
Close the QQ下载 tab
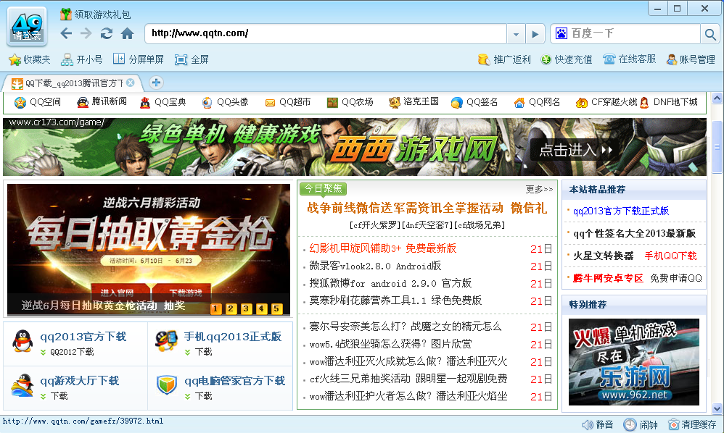click(131, 83)
